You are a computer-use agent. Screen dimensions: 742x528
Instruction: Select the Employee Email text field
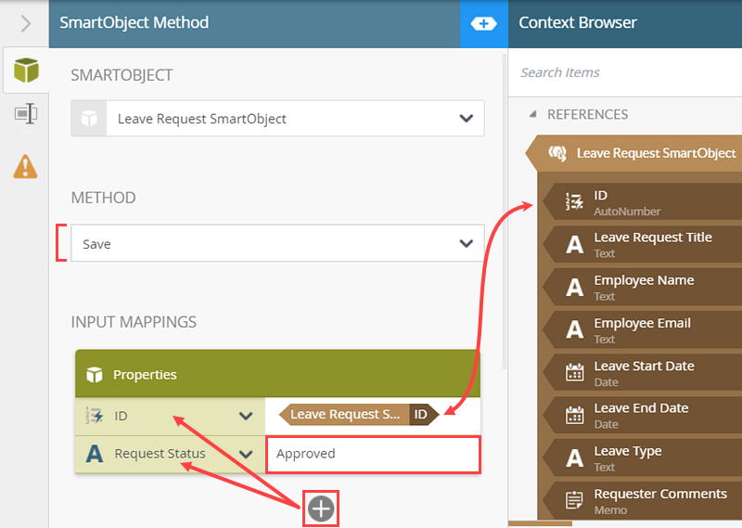(643, 330)
